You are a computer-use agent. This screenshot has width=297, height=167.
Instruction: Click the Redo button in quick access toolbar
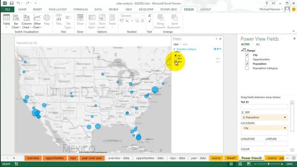pos(27,3)
